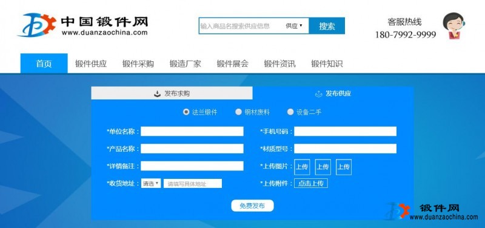The width and height of the screenshot is (485, 228).
Task: Select the 设备二手 radio button
Action: (290, 112)
